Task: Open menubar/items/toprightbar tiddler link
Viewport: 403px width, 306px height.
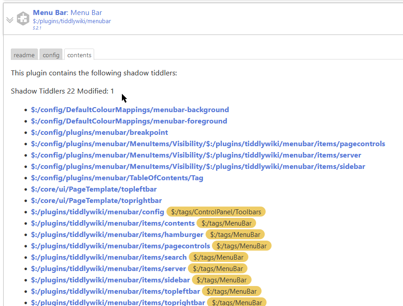Action: coord(118,302)
